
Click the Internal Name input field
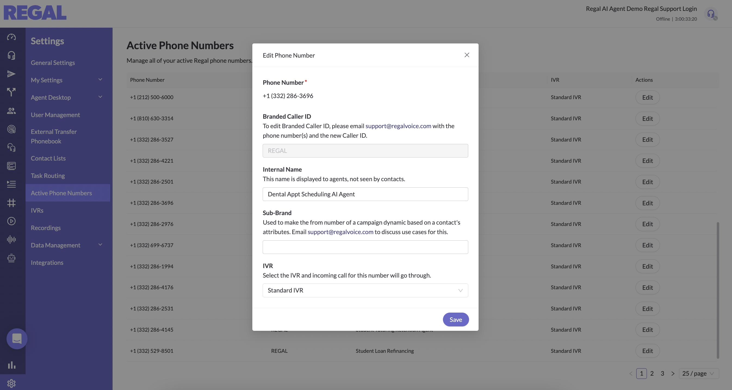(365, 194)
